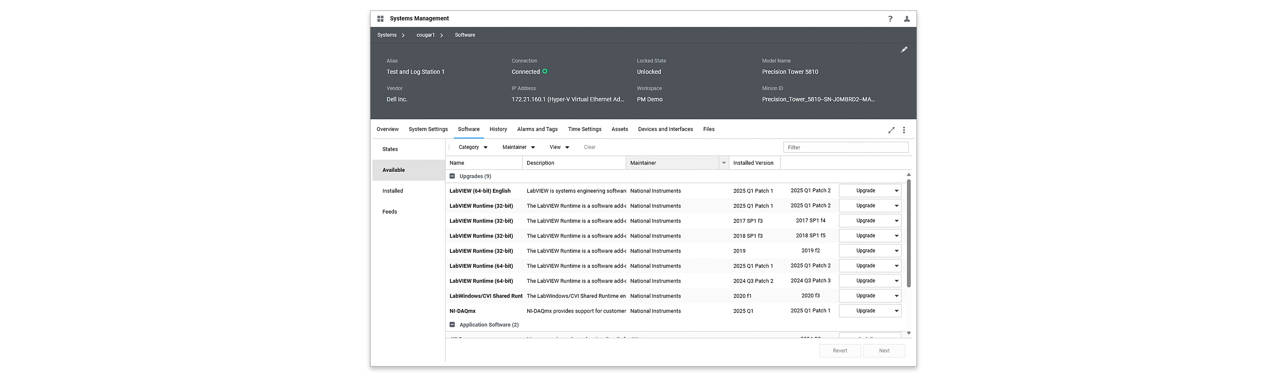
Task: Click inside the Filter text field
Action: 845,147
